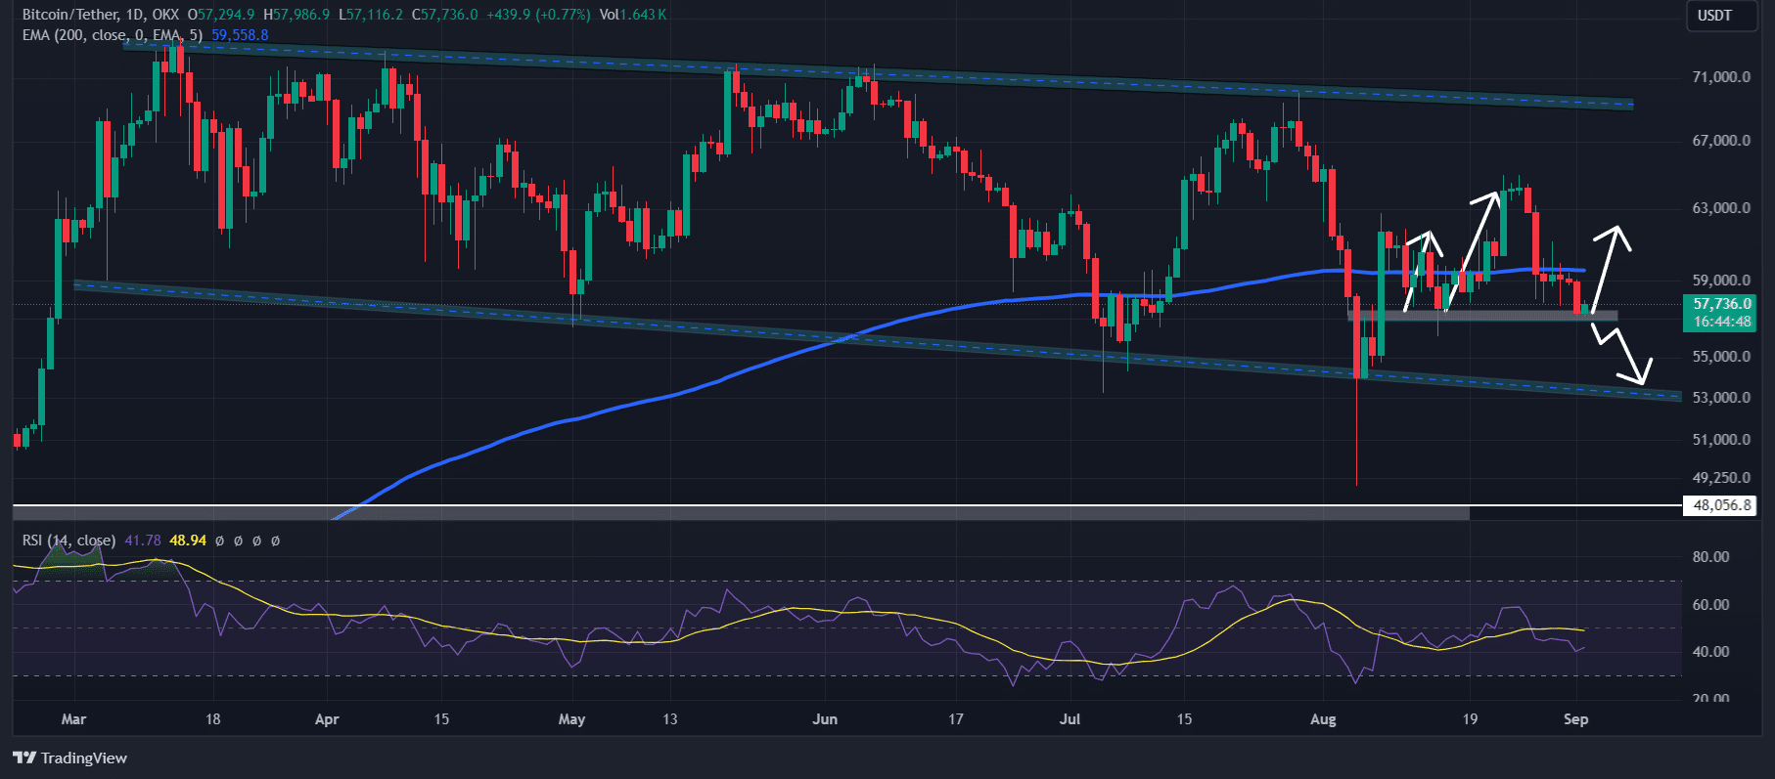
Task: Click the Sep label on time axis
Action: point(1575,719)
